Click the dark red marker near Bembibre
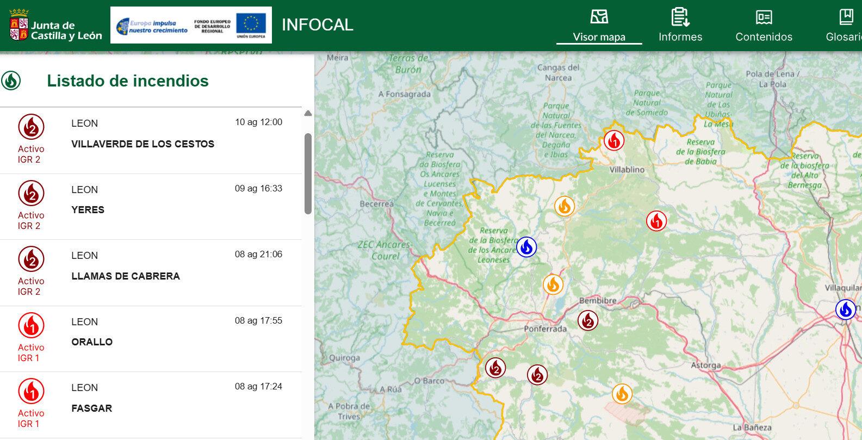862x440 pixels. pyautogui.click(x=587, y=321)
